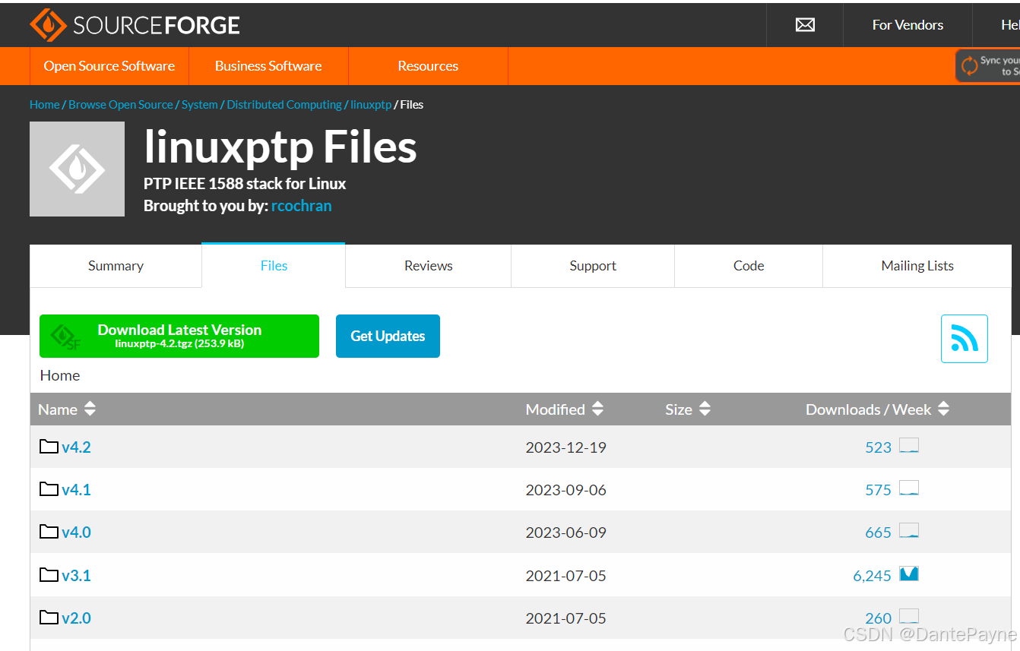1020x651 pixels.
Task: Switch to the Reviews tab
Action: pos(428,266)
